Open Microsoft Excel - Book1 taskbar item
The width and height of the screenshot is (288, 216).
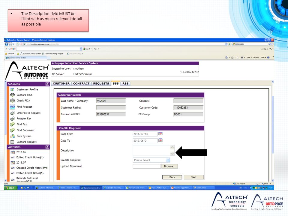136,188
